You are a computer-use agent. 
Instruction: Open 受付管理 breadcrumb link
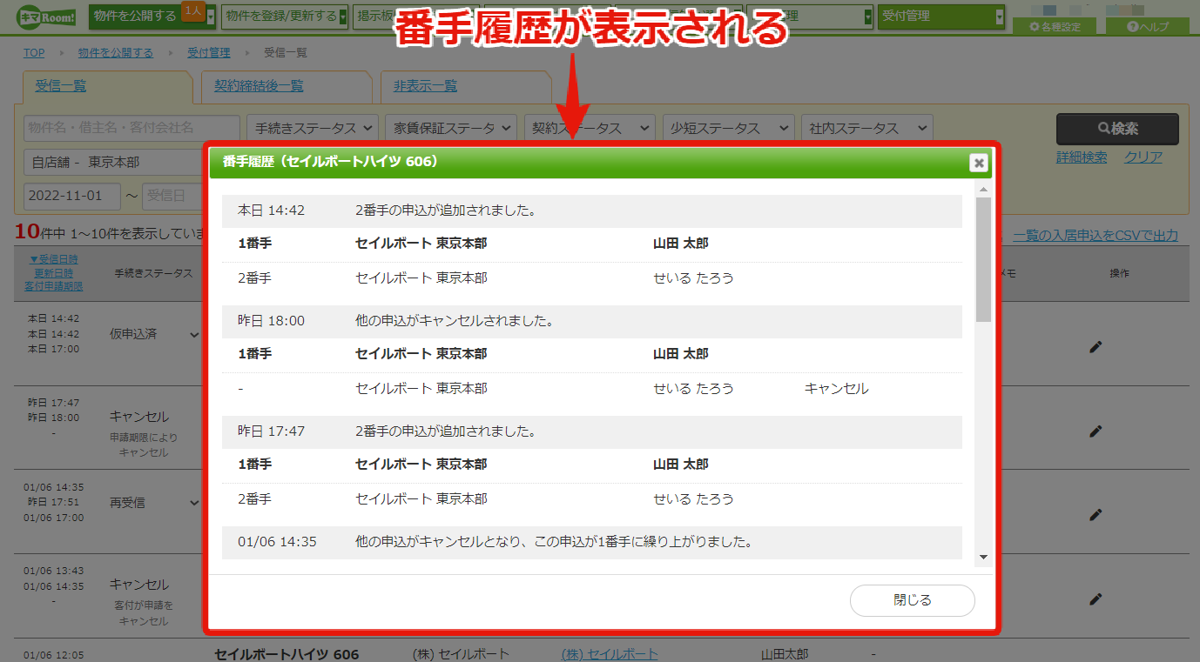209,53
